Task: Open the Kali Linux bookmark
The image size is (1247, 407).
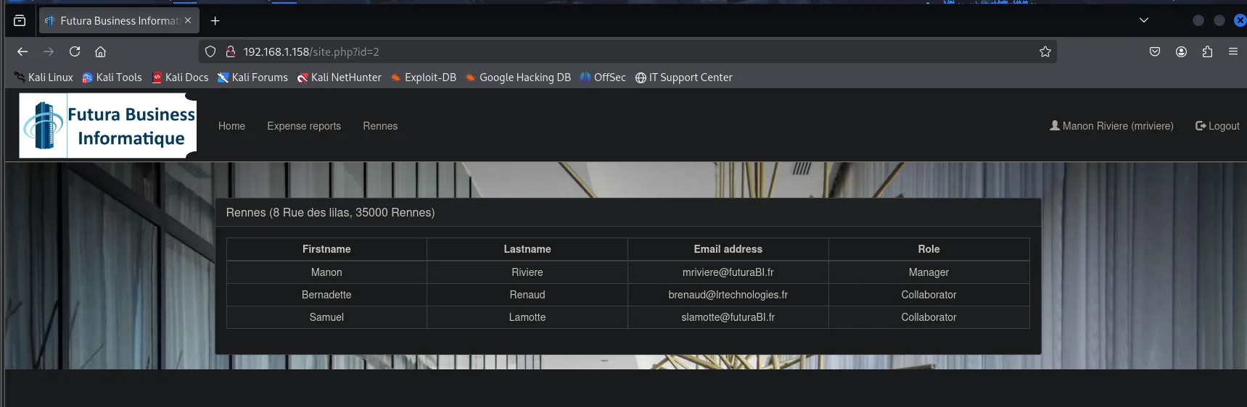Action: click(x=44, y=77)
